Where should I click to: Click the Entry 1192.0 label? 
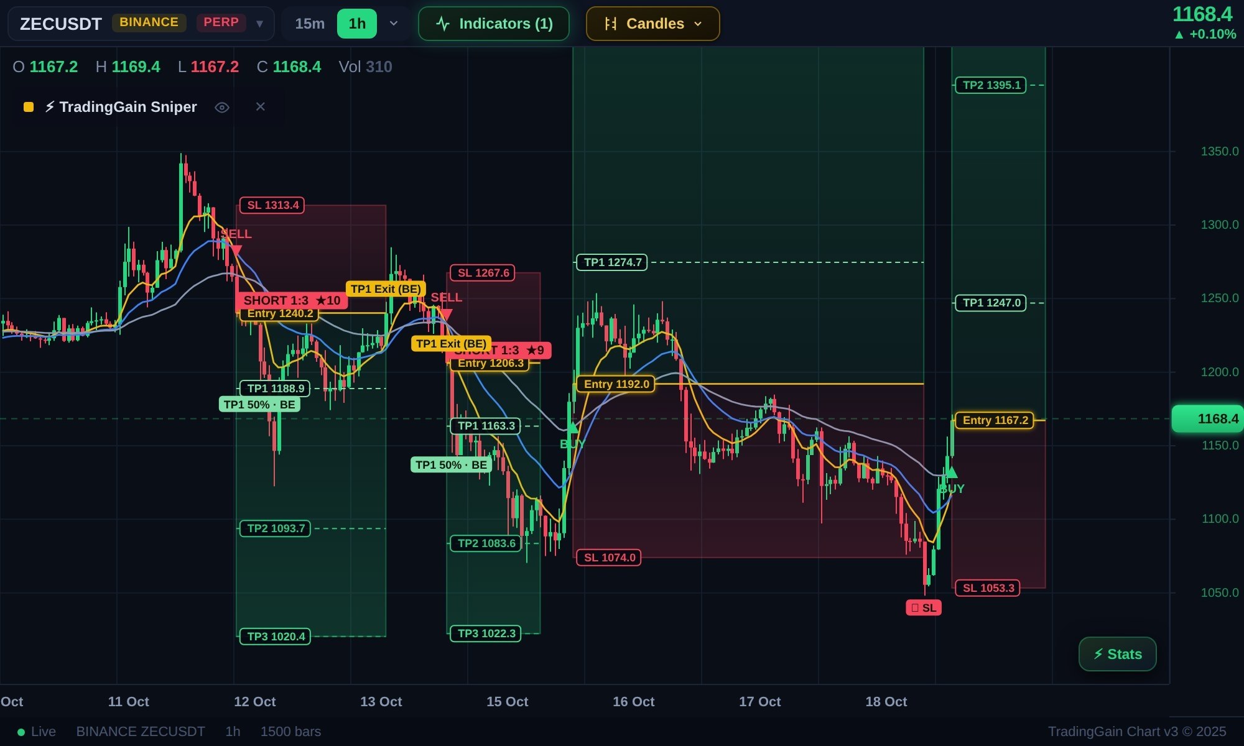pos(616,384)
